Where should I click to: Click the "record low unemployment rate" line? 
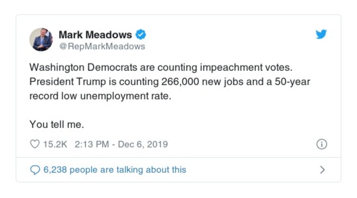coord(100,97)
